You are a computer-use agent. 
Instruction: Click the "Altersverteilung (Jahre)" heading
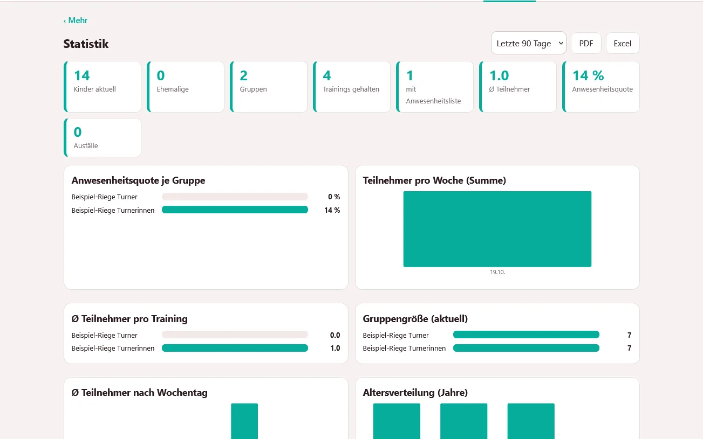(415, 393)
